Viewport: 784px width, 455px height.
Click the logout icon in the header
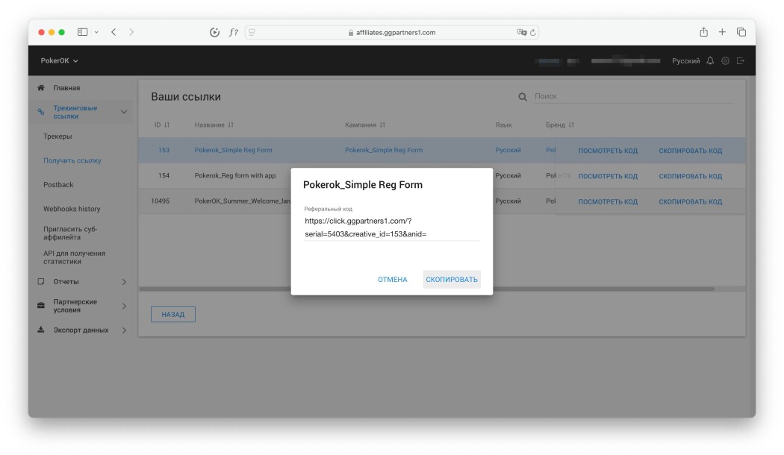(x=741, y=61)
